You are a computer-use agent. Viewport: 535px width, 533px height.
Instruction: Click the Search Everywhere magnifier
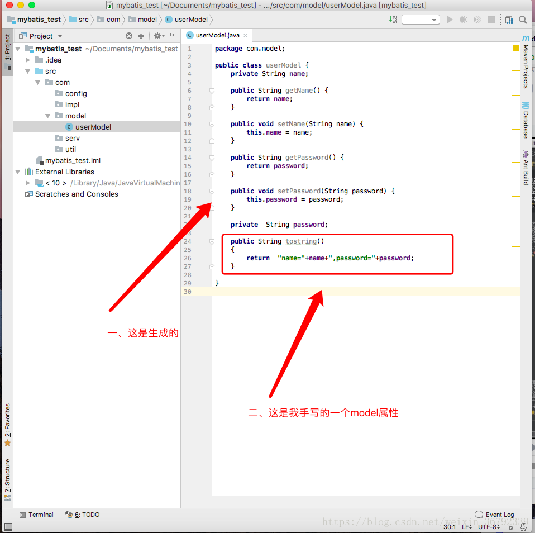coord(523,20)
